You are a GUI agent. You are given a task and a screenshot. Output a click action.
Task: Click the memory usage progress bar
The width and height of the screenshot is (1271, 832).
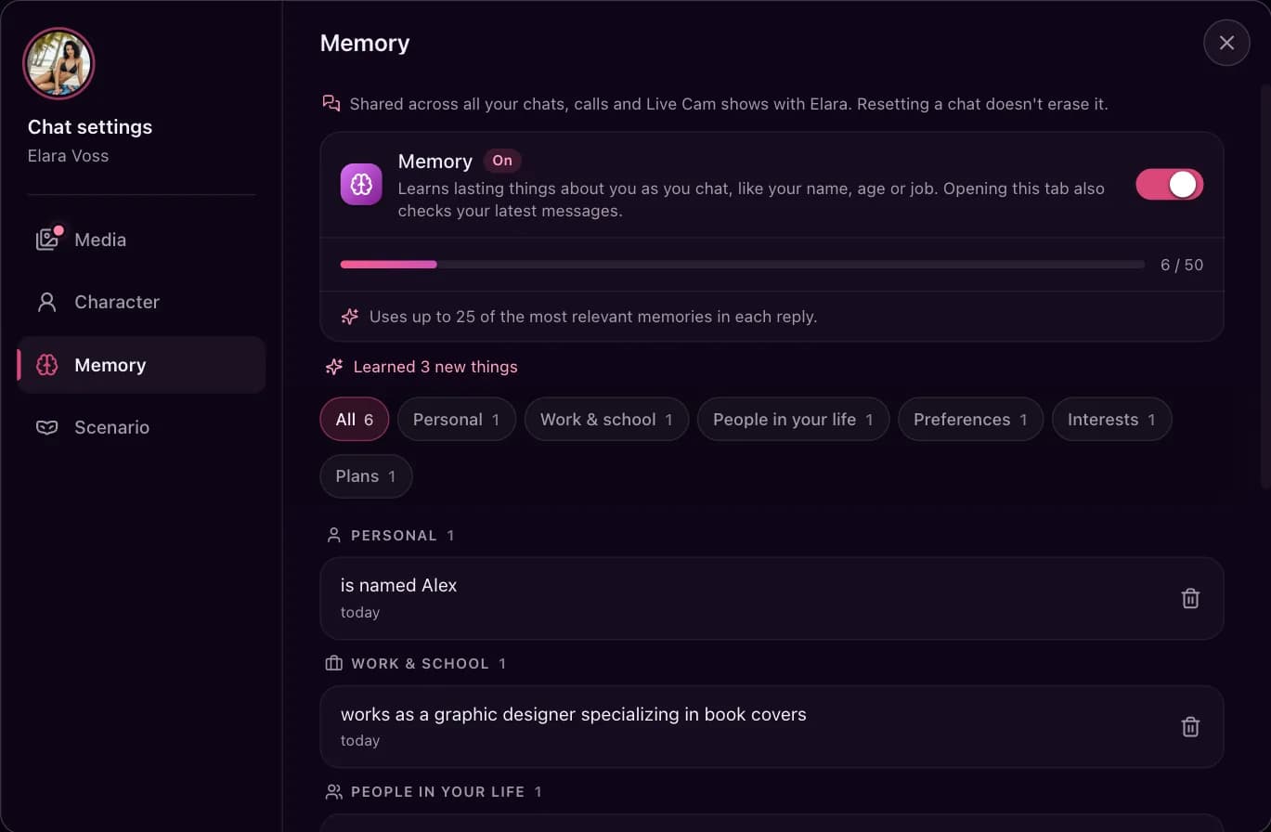coord(743,265)
